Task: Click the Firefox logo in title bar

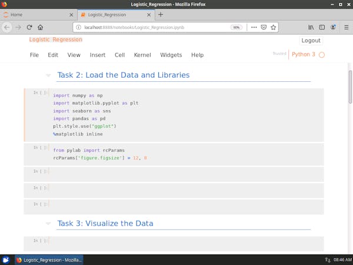Action: (x=4, y=4)
